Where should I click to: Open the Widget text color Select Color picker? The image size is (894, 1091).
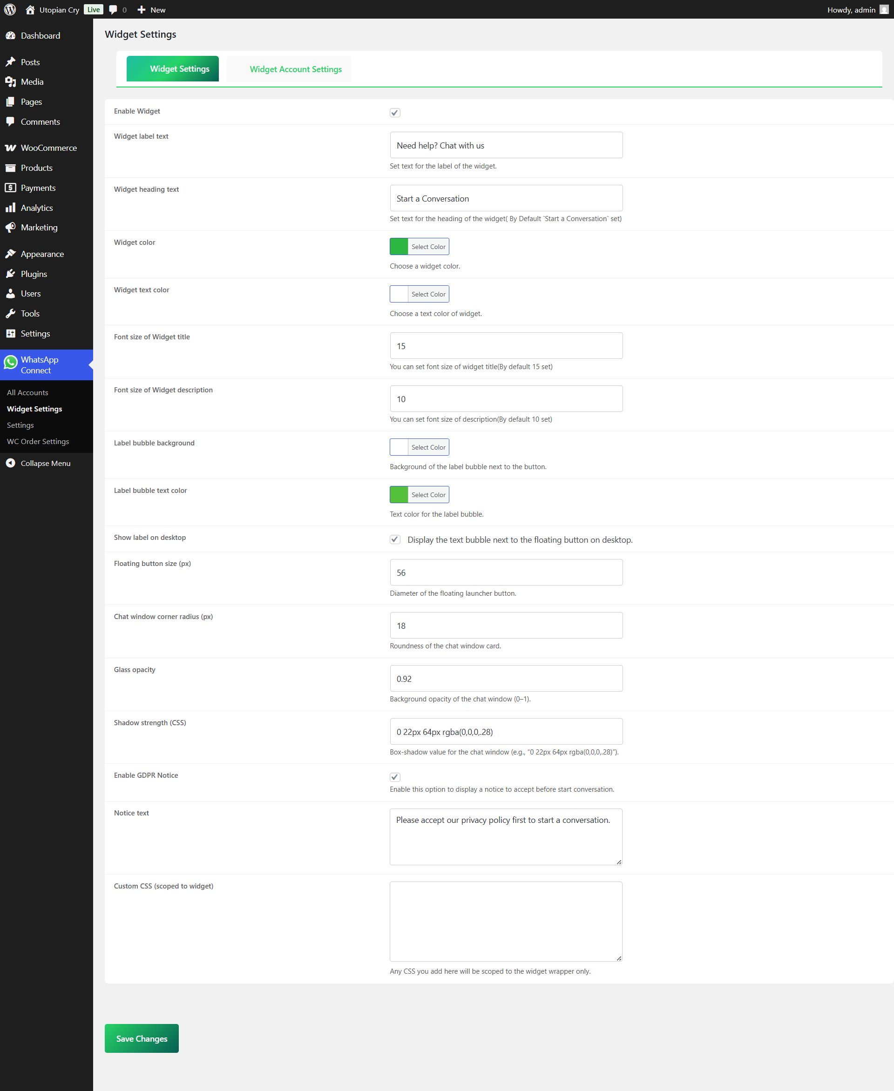point(428,294)
